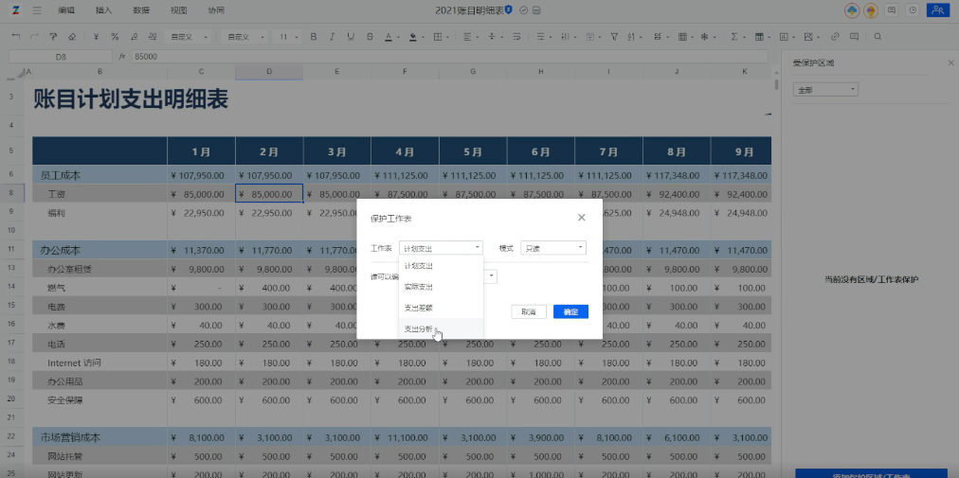Open the 协同 menu
Viewport: 959px width, 478px height.
click(x=216, y=10)
